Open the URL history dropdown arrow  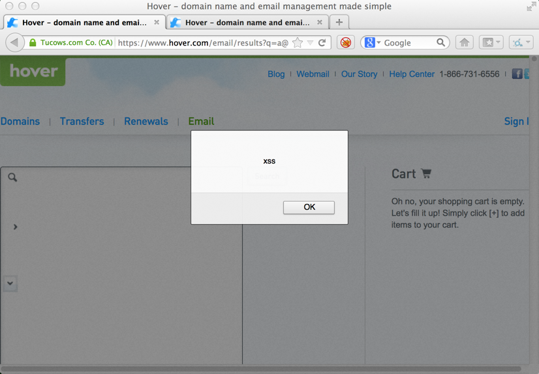click(x=310, y=43)
